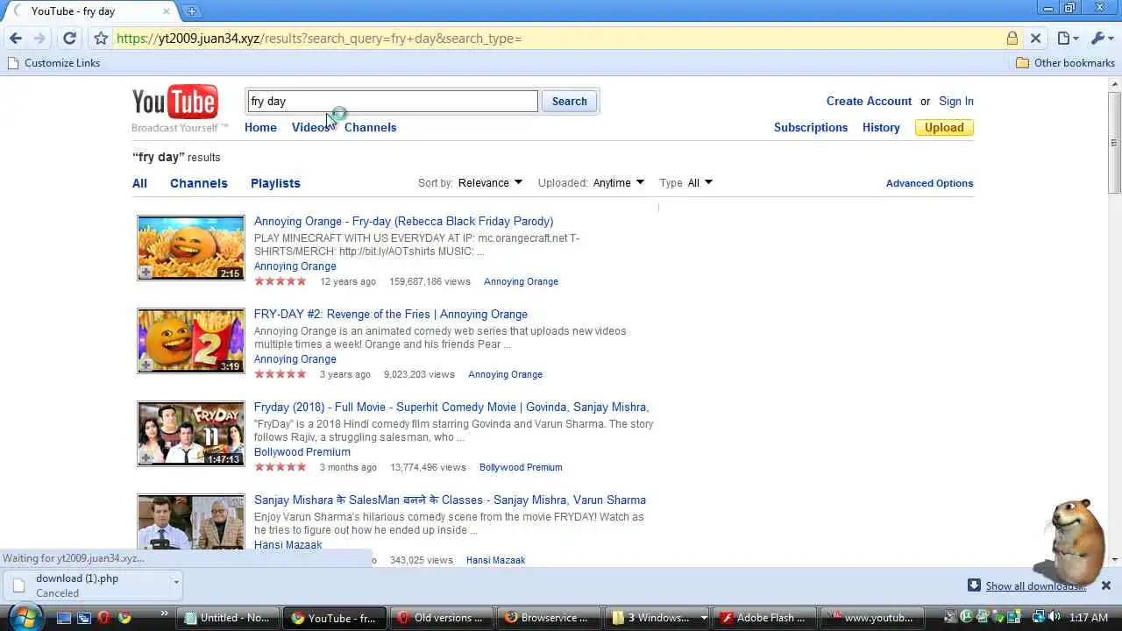Open download (1).php item options arrow
The image size is (1122, 631).
pos(176,582)
